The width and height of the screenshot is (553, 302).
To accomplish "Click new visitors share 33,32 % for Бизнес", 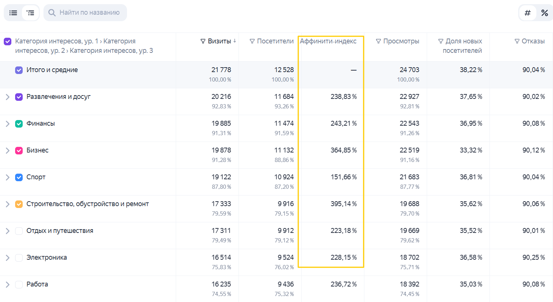I will (x=471, y=150).
